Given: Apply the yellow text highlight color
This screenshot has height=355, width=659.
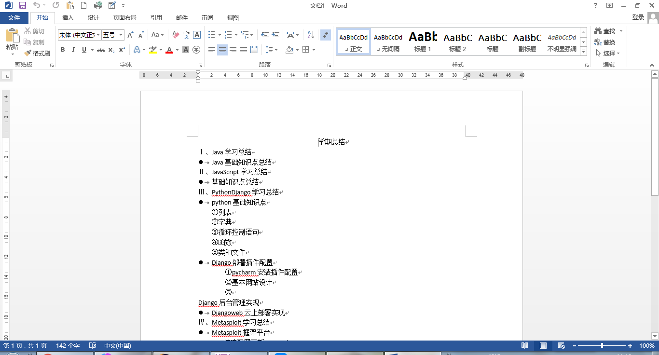Looking at the screenshot, I should pyautogui.click(x=153, y=50).
